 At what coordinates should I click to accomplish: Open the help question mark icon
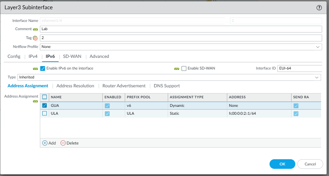(319, 8)
